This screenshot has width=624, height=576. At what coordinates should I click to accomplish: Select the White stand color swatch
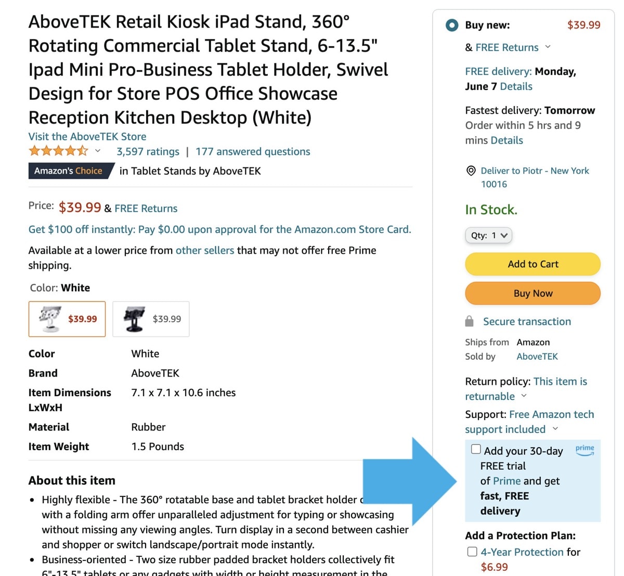coord(67,319)
